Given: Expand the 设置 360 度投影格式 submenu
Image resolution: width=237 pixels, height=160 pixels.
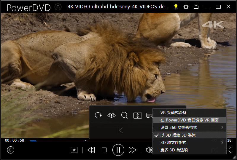Looking at the screenshot, I should pyautogui.click(x=189, y=127).
